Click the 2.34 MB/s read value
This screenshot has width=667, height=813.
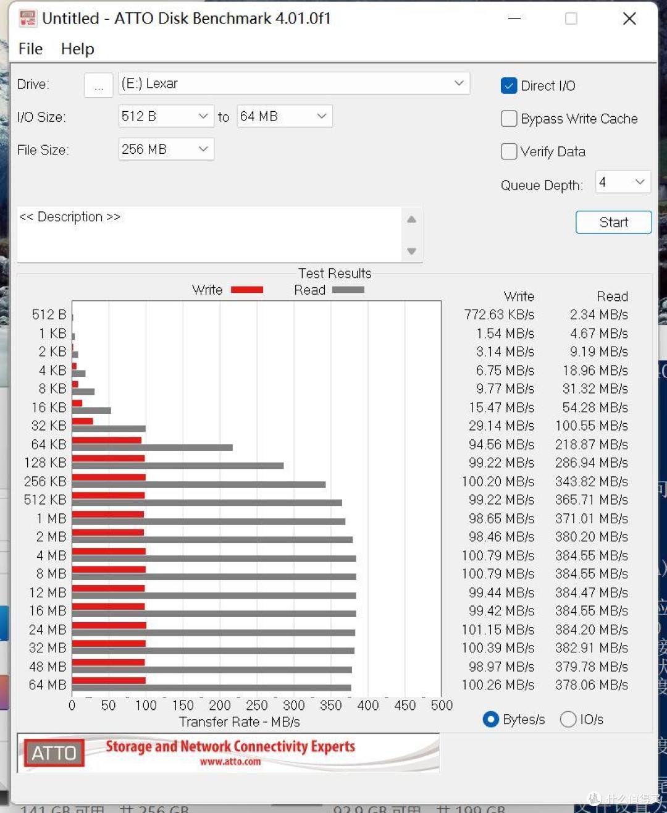click(598, 315)
